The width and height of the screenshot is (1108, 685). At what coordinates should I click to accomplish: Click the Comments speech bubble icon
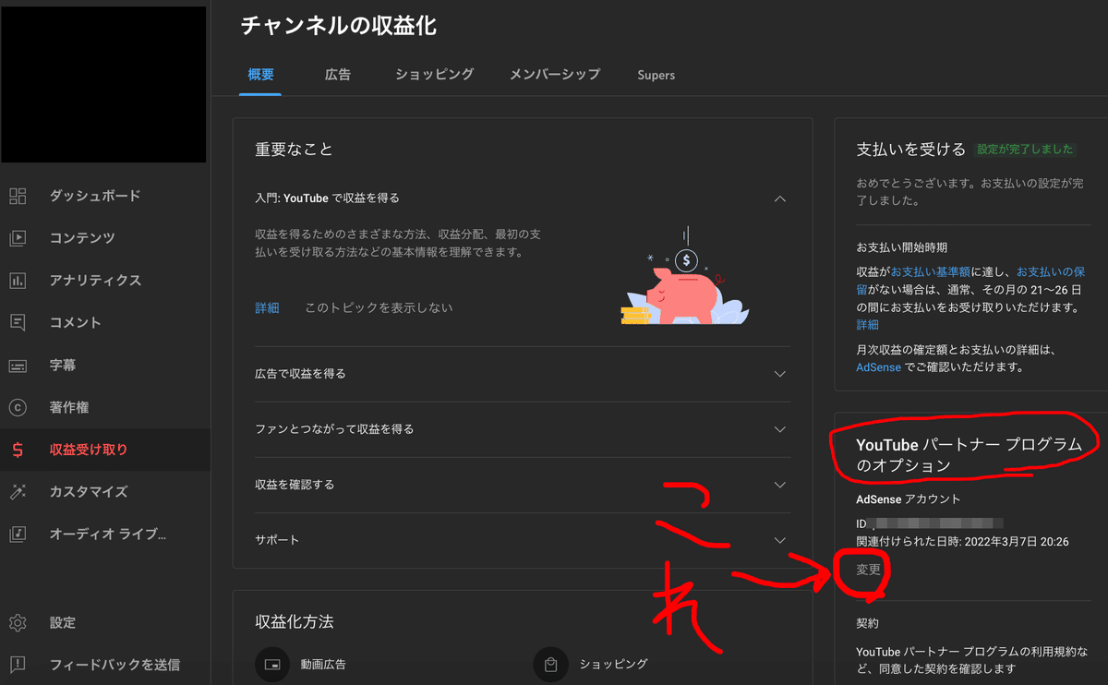pyautogui.click(x=18, y=323)
